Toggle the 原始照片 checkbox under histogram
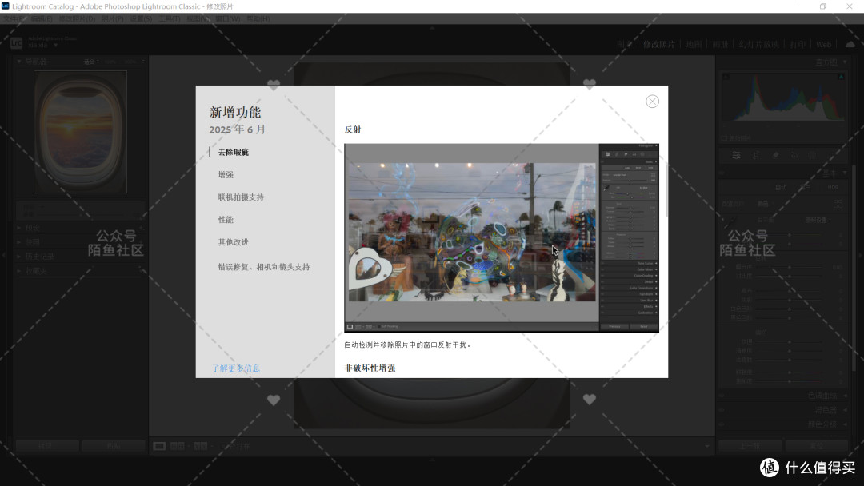This screenshot has width=864, height=486. click(x=724, y=138)
